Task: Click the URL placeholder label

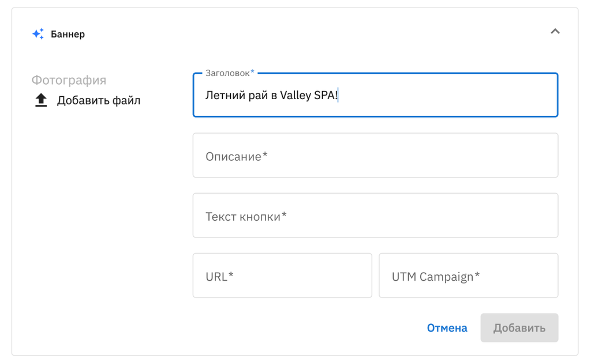Action: click(x=219, y=277)
